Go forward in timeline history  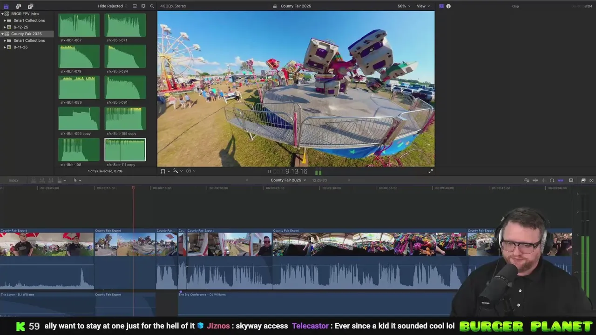click(x=349, y=180)
